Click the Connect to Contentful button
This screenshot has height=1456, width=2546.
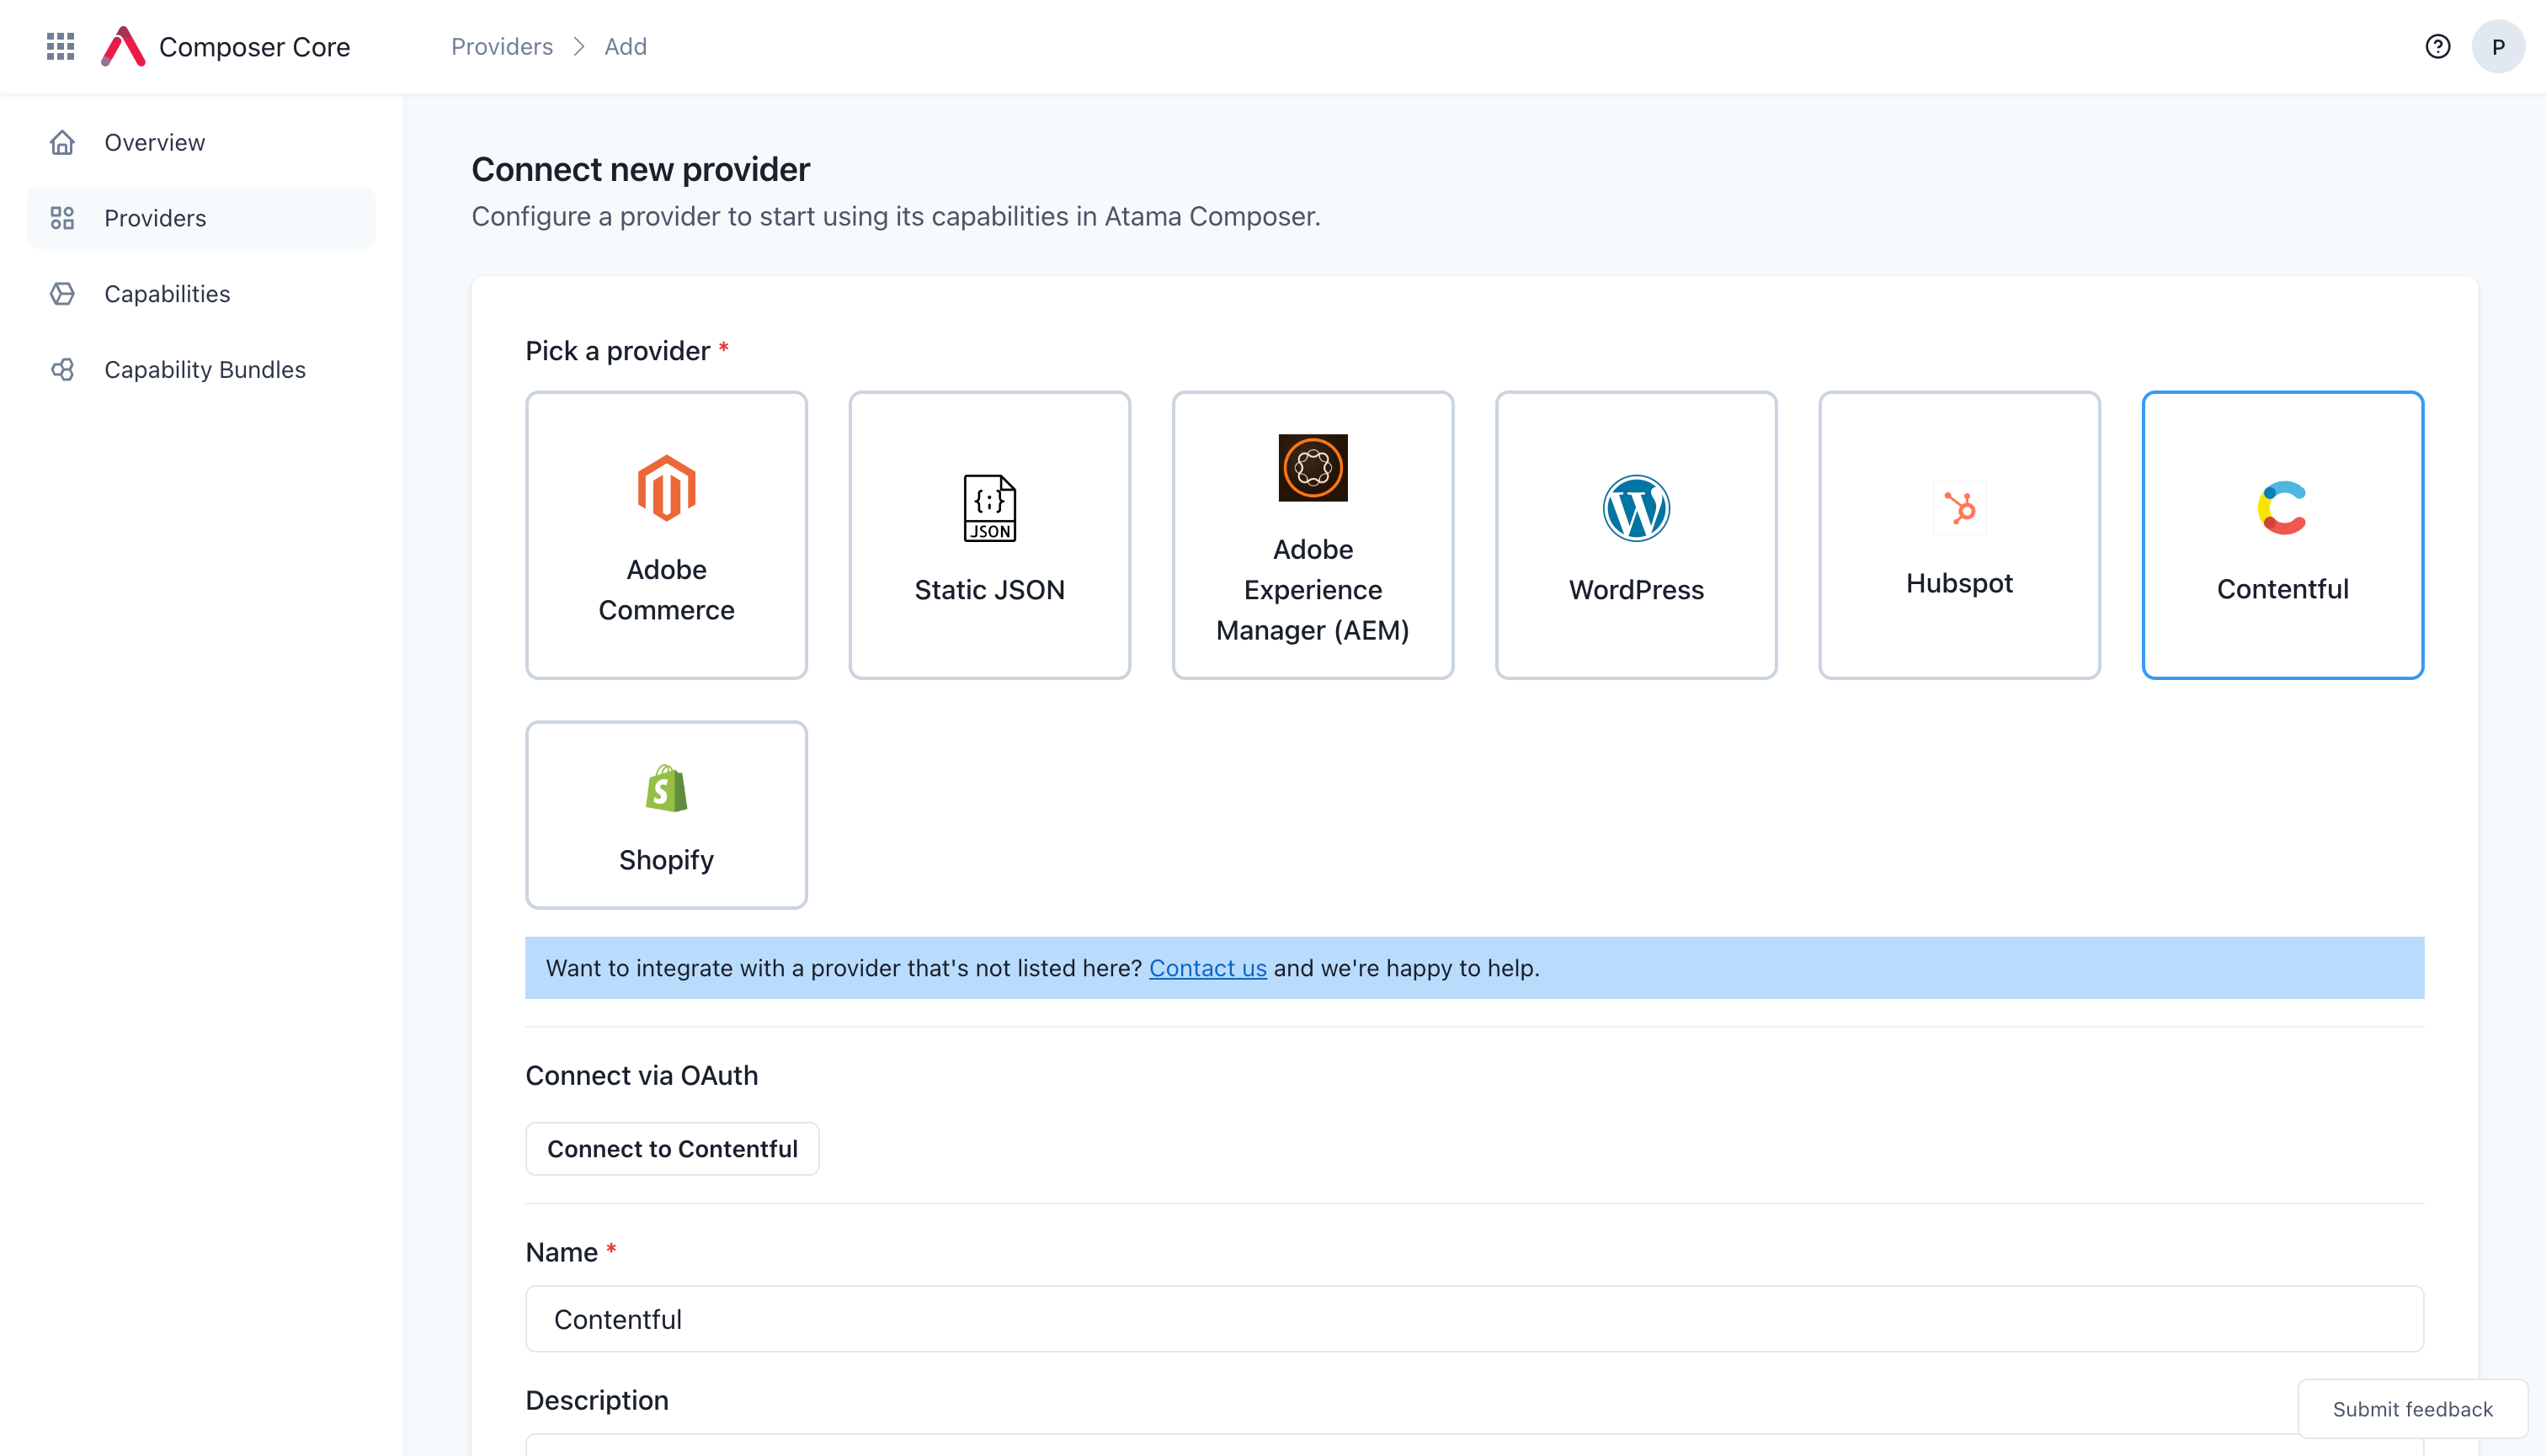674,1148
